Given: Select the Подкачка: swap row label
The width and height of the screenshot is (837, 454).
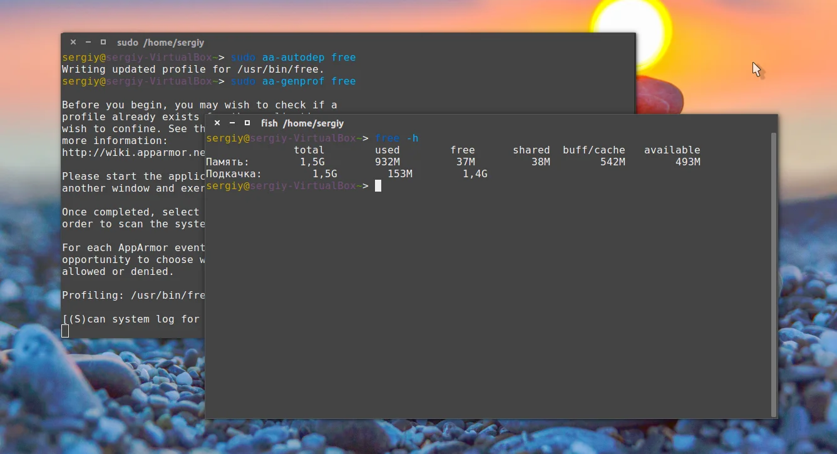Looking at the screenshot, I should 234,174.
